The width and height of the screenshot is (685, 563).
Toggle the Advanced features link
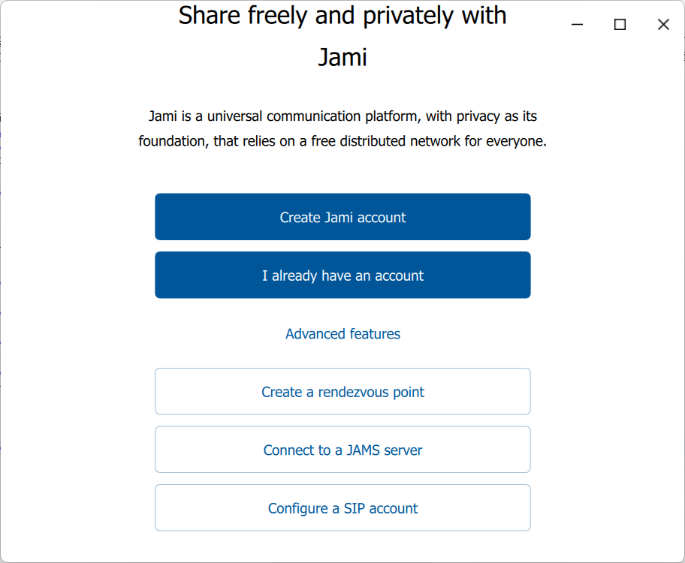pyautogui.click(x=342, y=334)
